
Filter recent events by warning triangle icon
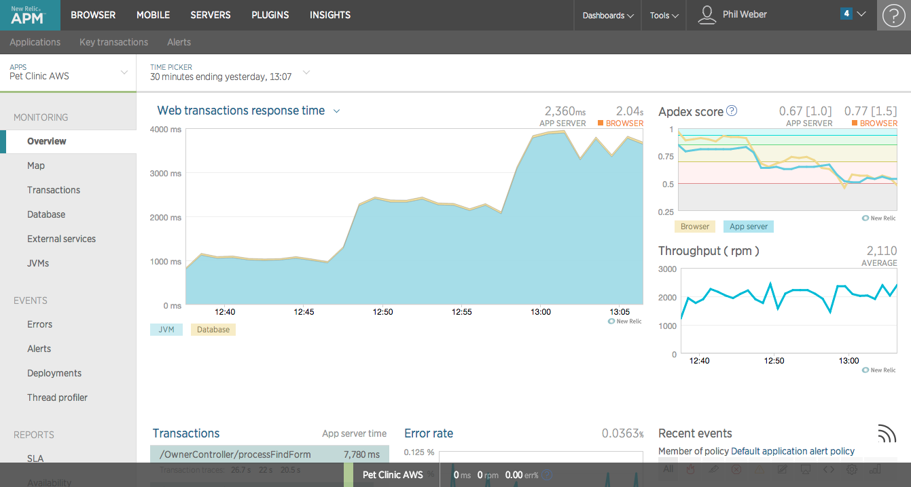tap(760, 469)
